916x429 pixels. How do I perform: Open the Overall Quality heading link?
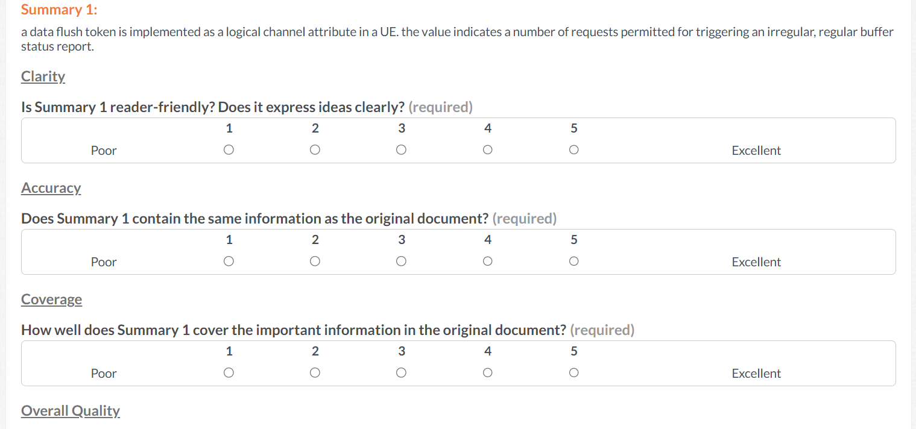71,411
